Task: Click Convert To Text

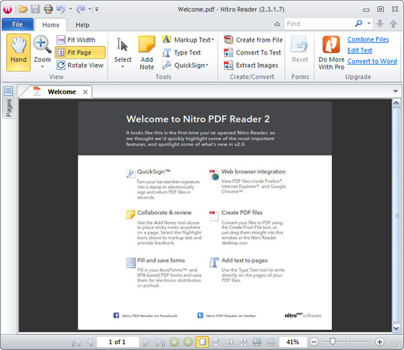Action: coord(252,53)
